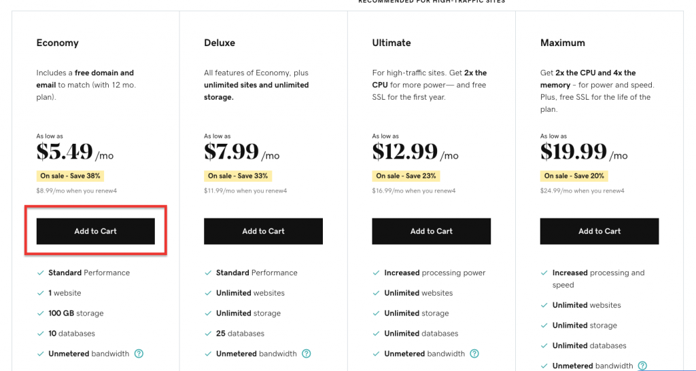Select the Ultimate plan title
This screenshot has height=371, width=696.
point(391,43)
